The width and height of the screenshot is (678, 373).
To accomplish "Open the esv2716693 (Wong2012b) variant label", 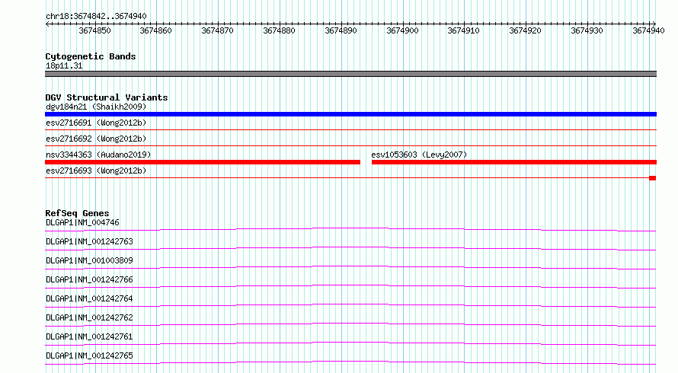I will click(96, 171).
